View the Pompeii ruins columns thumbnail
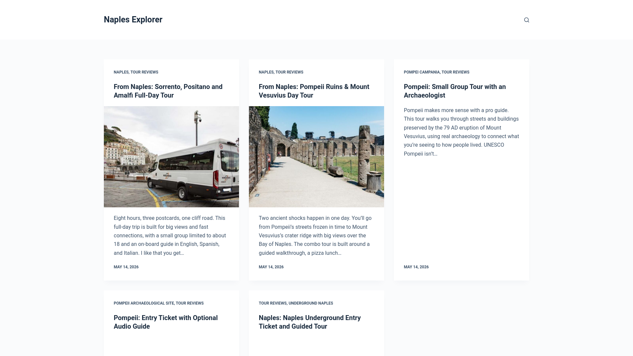The height and width of the screenshot is (356, 633). point(316,157)
